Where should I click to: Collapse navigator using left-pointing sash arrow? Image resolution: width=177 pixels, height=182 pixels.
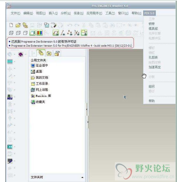tap(87, 109)
